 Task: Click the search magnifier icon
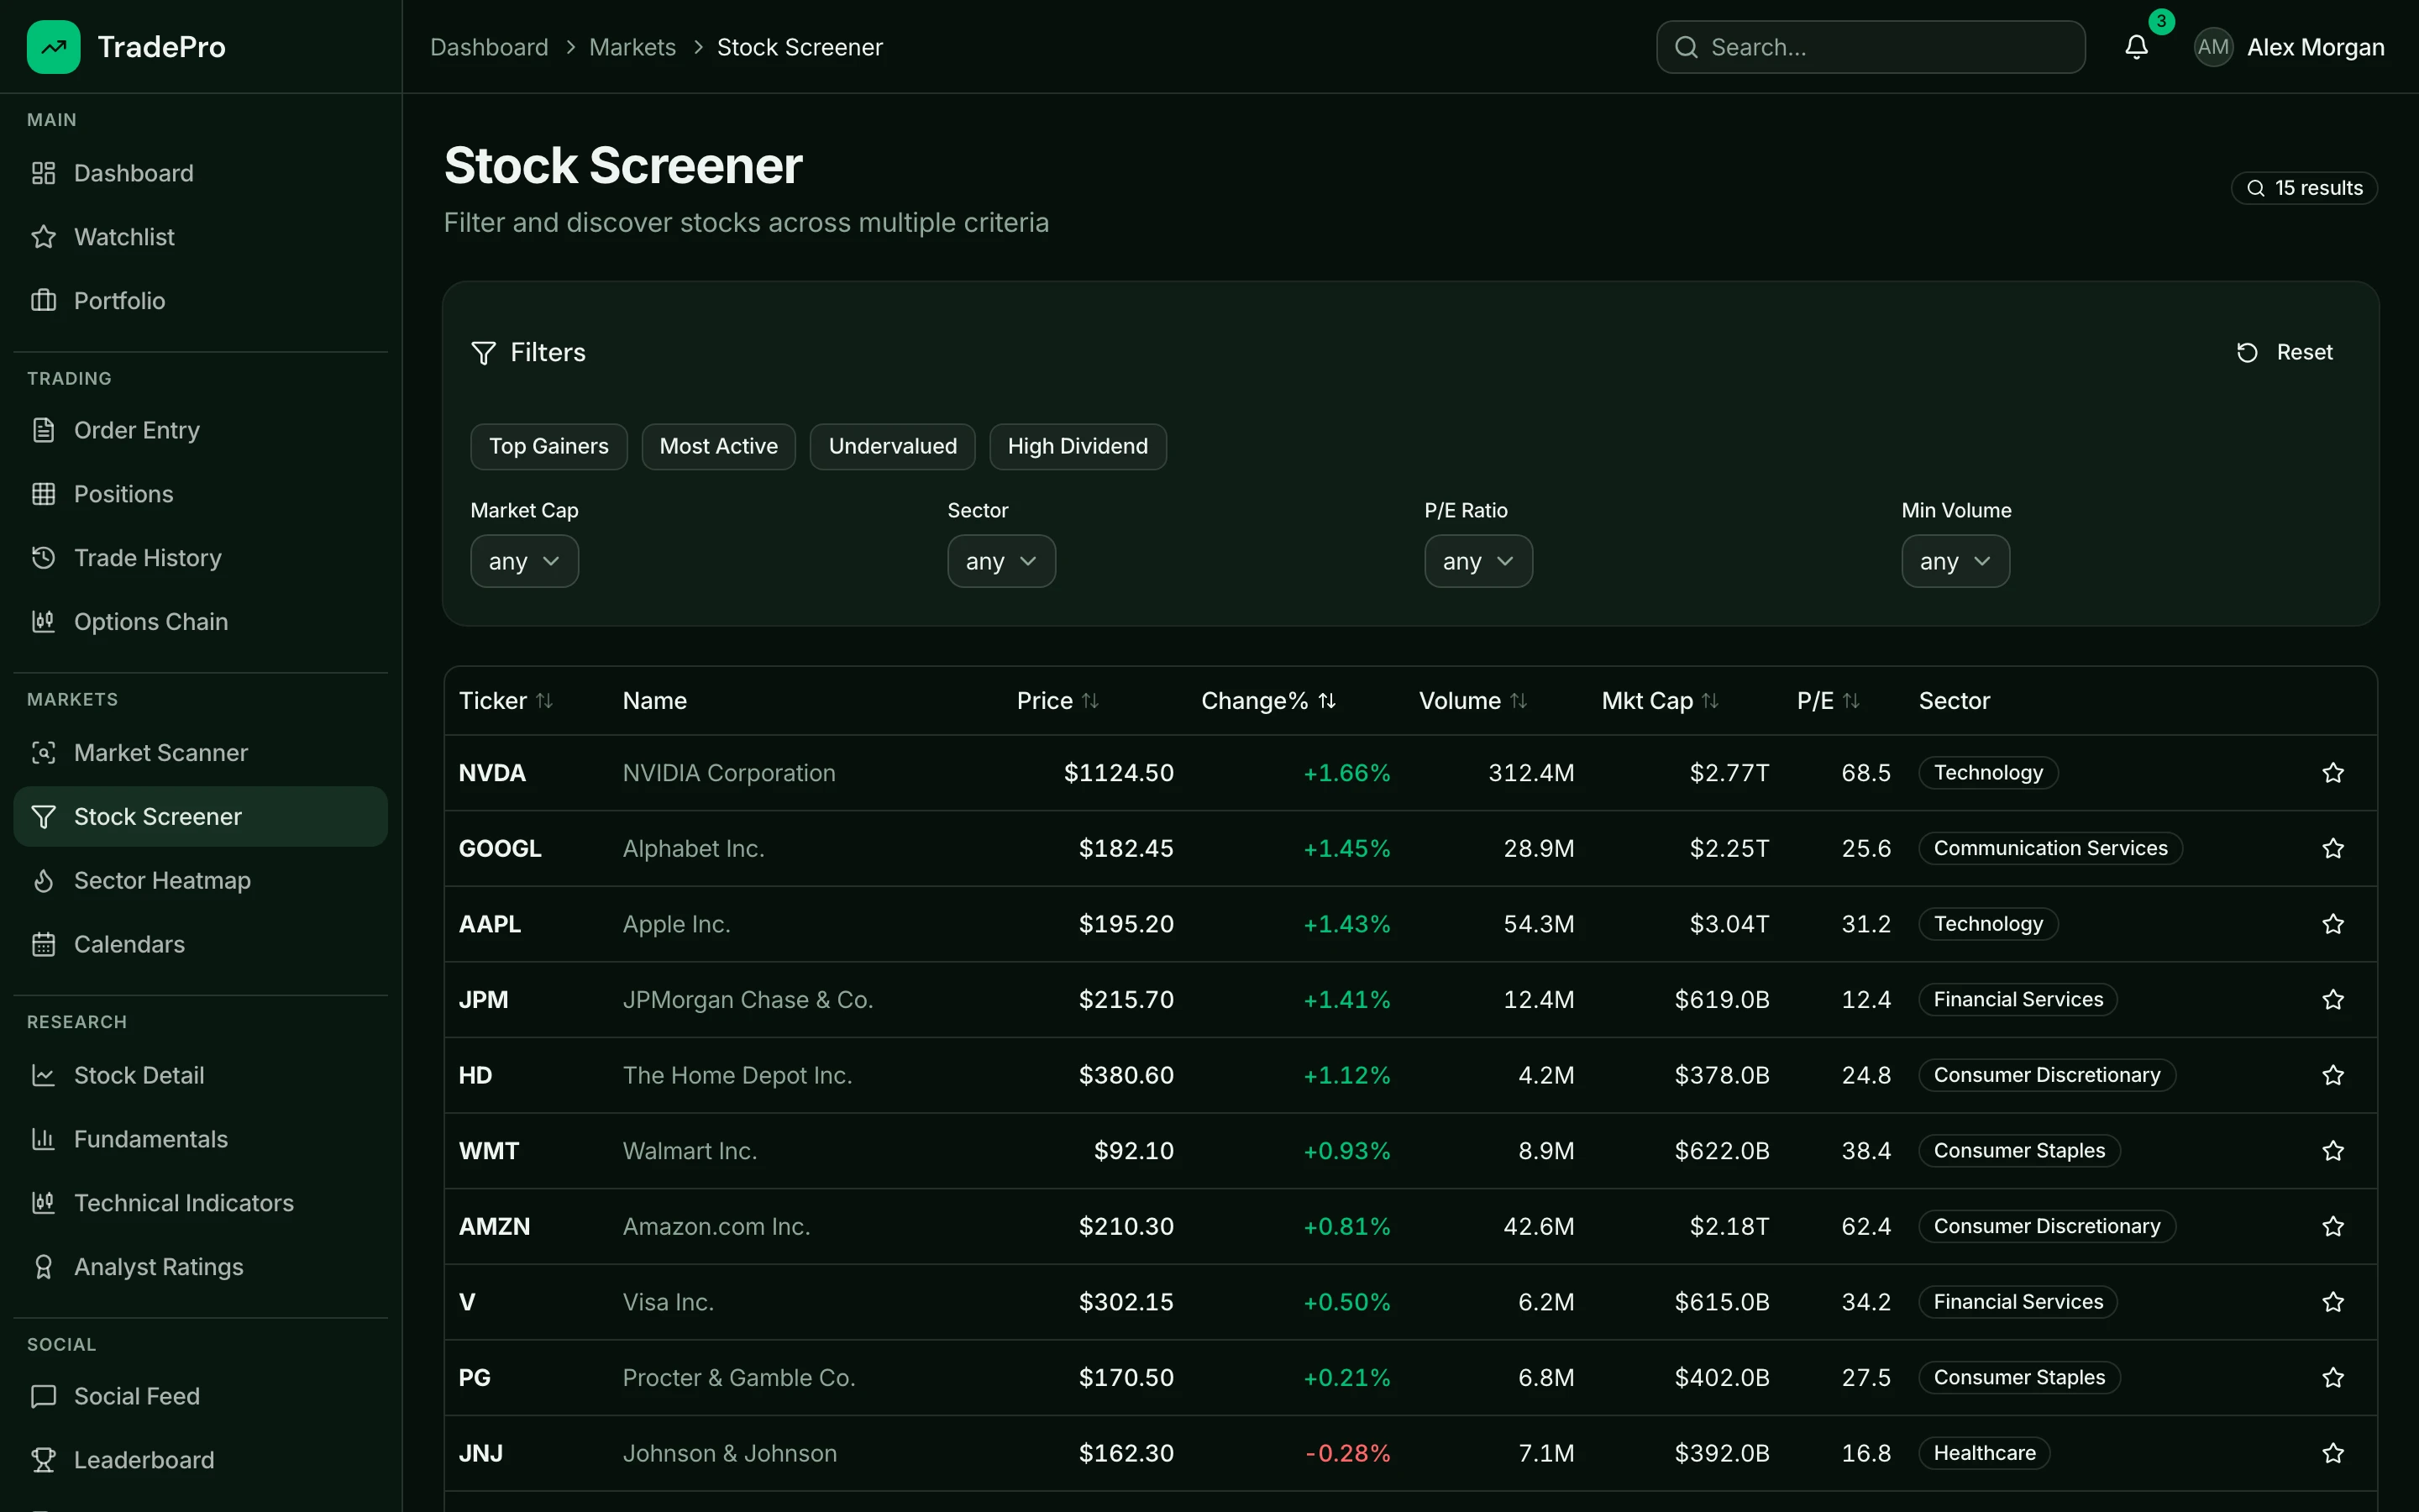pyautogui.click(x=1687, y=47)
